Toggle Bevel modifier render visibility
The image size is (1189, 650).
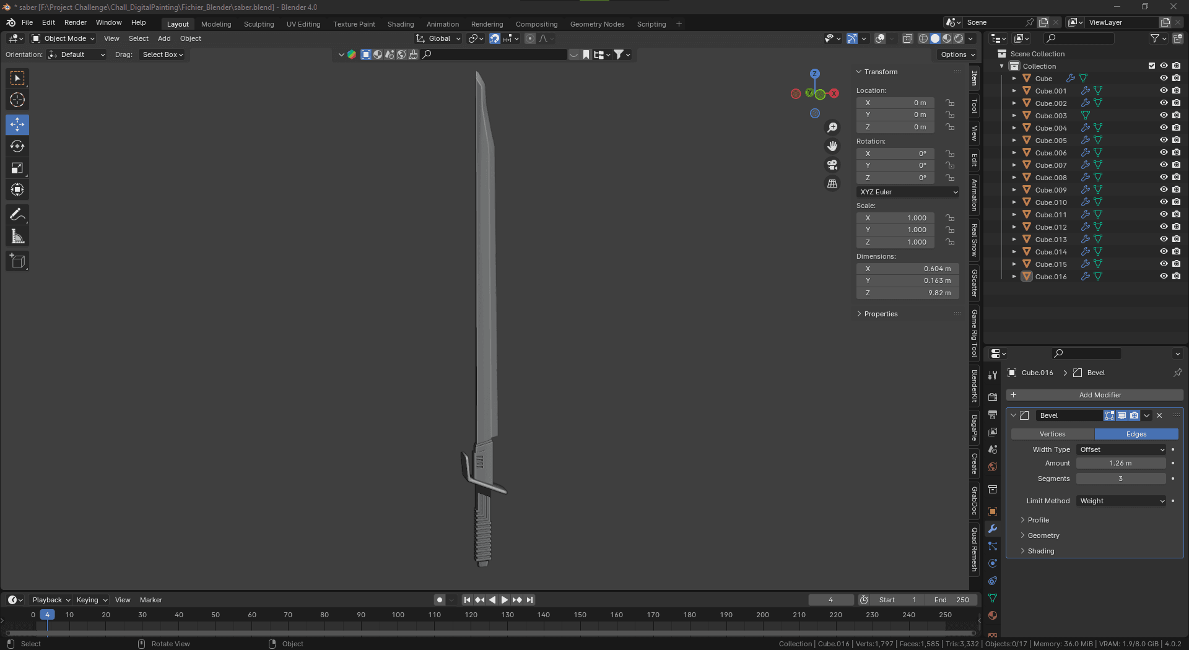coord(1134,415)
